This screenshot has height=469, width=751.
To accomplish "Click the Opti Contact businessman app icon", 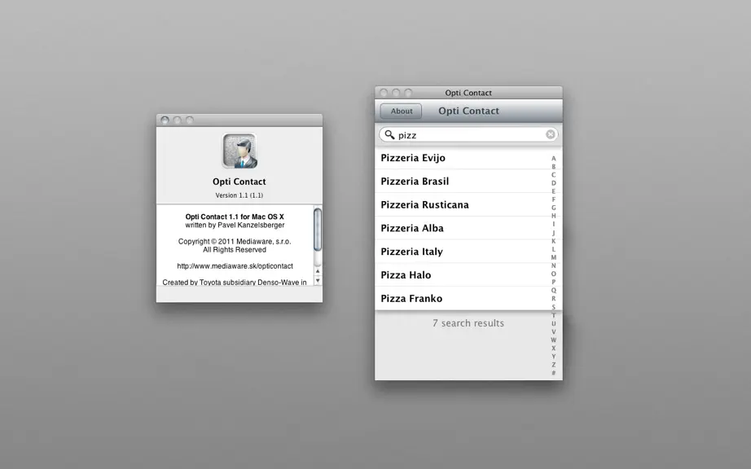I will click(x=239, y=151).
